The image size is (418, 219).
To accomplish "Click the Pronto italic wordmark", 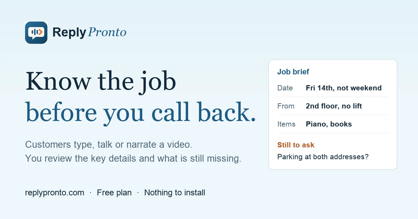I will coord(107,33).
